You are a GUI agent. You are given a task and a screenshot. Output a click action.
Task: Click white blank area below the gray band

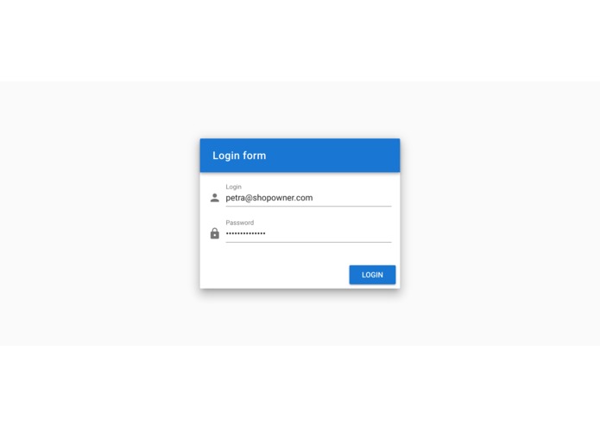[x=300, y=386]
